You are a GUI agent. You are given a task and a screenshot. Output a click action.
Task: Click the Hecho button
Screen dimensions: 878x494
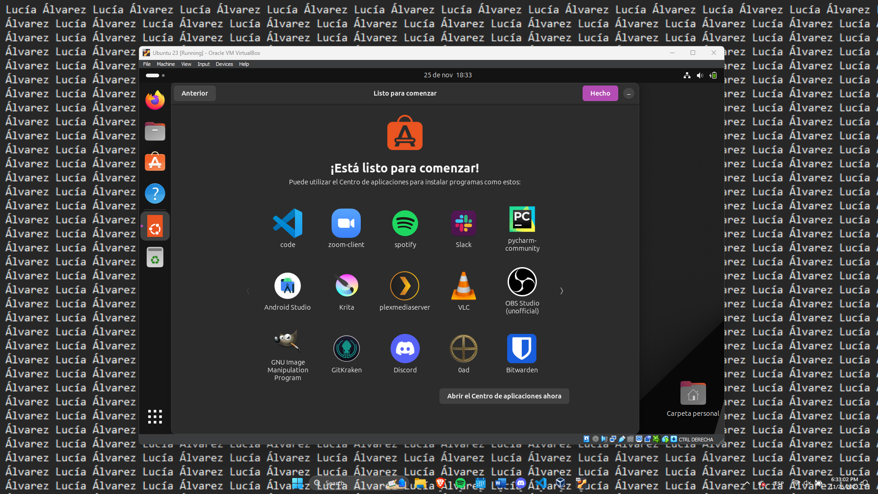point(600,93)
